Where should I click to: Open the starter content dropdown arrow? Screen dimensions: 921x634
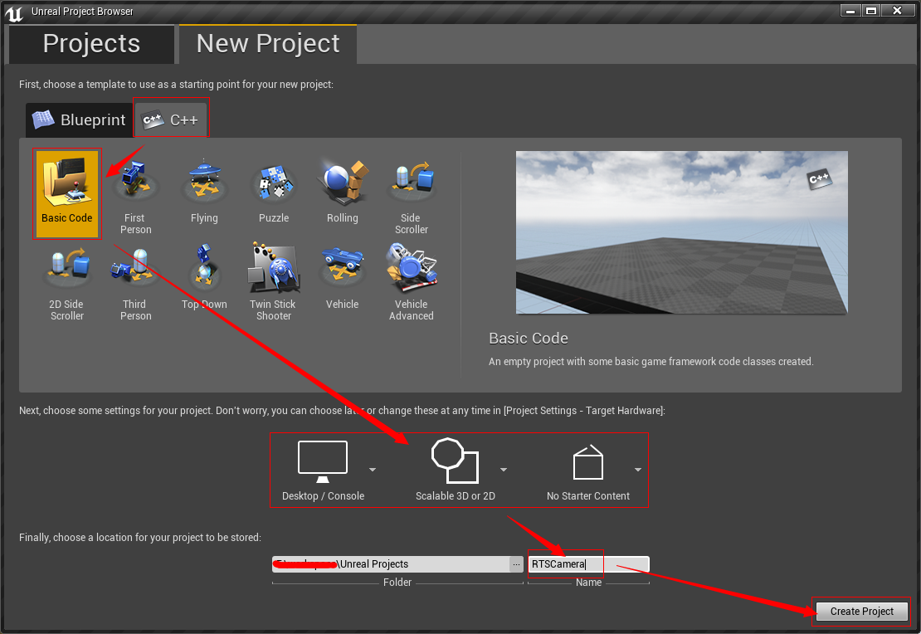[638, 469]
